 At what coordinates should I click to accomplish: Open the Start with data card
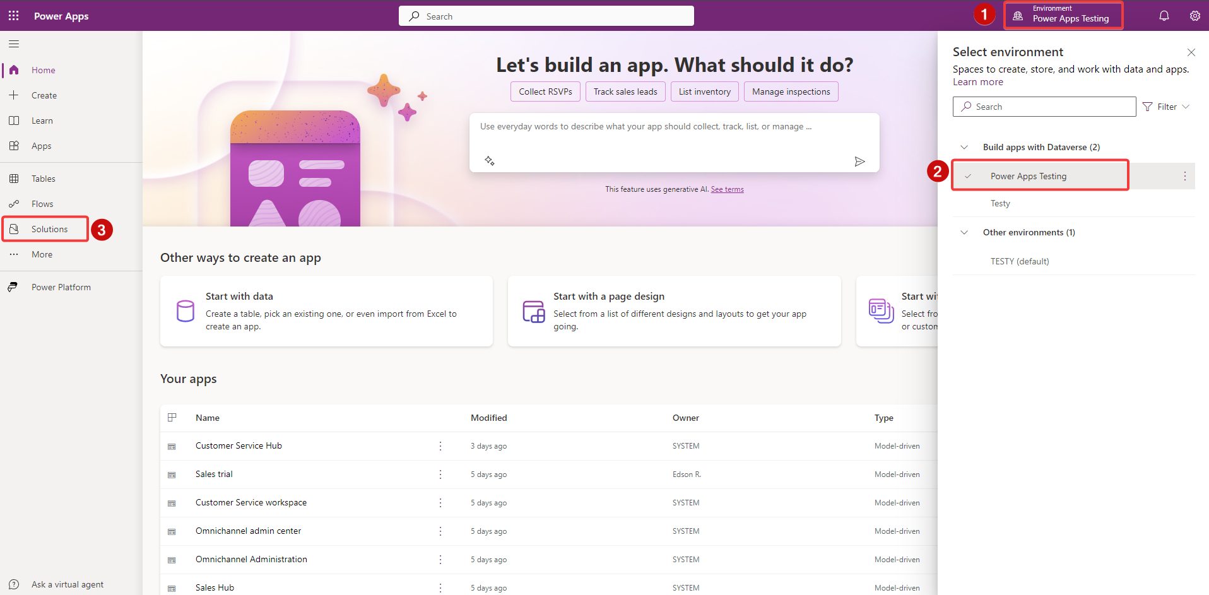pos(326,311)
